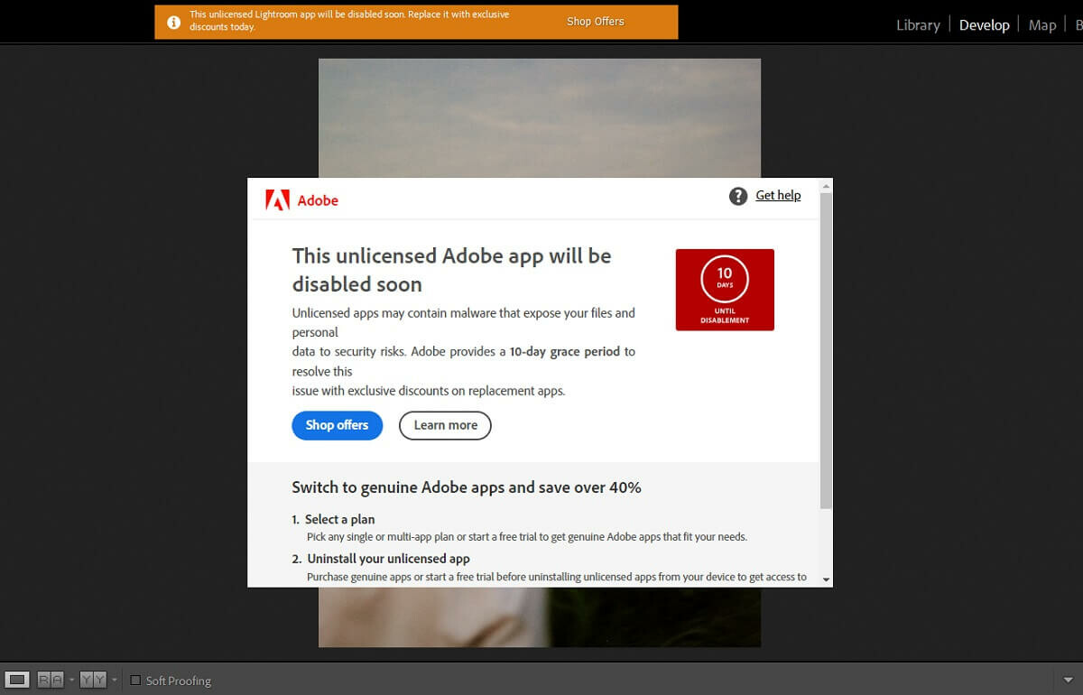Click the photo preview behind the dialog
This screenshot has width=1083, height=695.
point(540,117)
